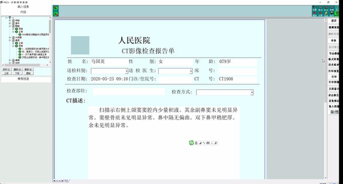
Task: Click inside the CT描述 text area
Action: pos(164,142)
